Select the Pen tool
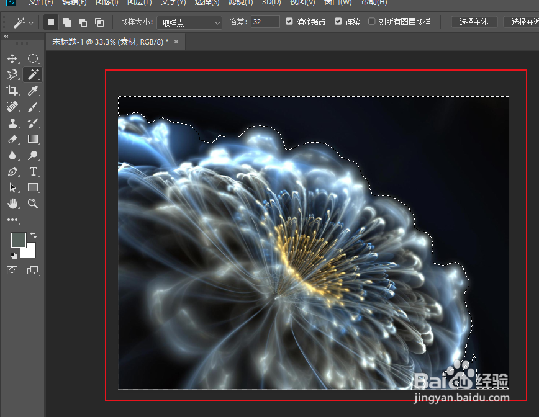This screenshot has width=539, height=417. tap(12, 171)
